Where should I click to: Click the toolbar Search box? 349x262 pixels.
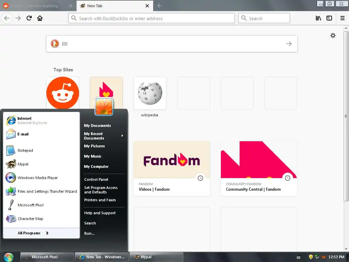pos(264,18)
